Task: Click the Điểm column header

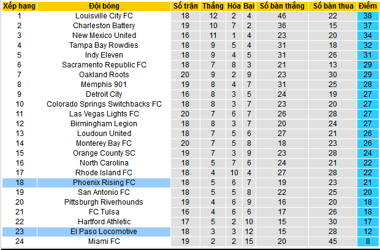Action: (367, 6)
